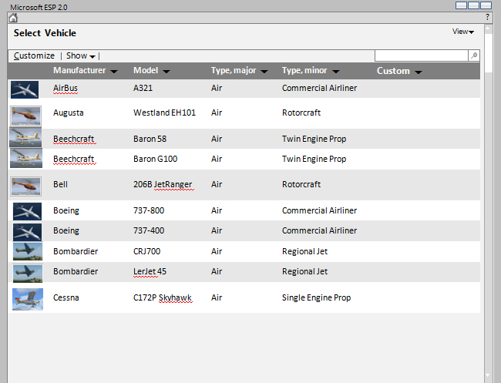The image size is (501, 383).
Task: Click the scrollbar up arrow
Action: coord(488,28)
